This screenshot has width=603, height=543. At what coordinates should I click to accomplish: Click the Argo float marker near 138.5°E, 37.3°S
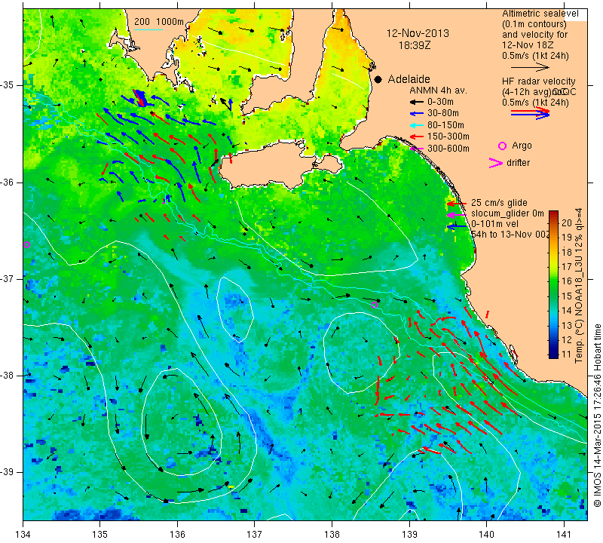click(x=374, y=305)
